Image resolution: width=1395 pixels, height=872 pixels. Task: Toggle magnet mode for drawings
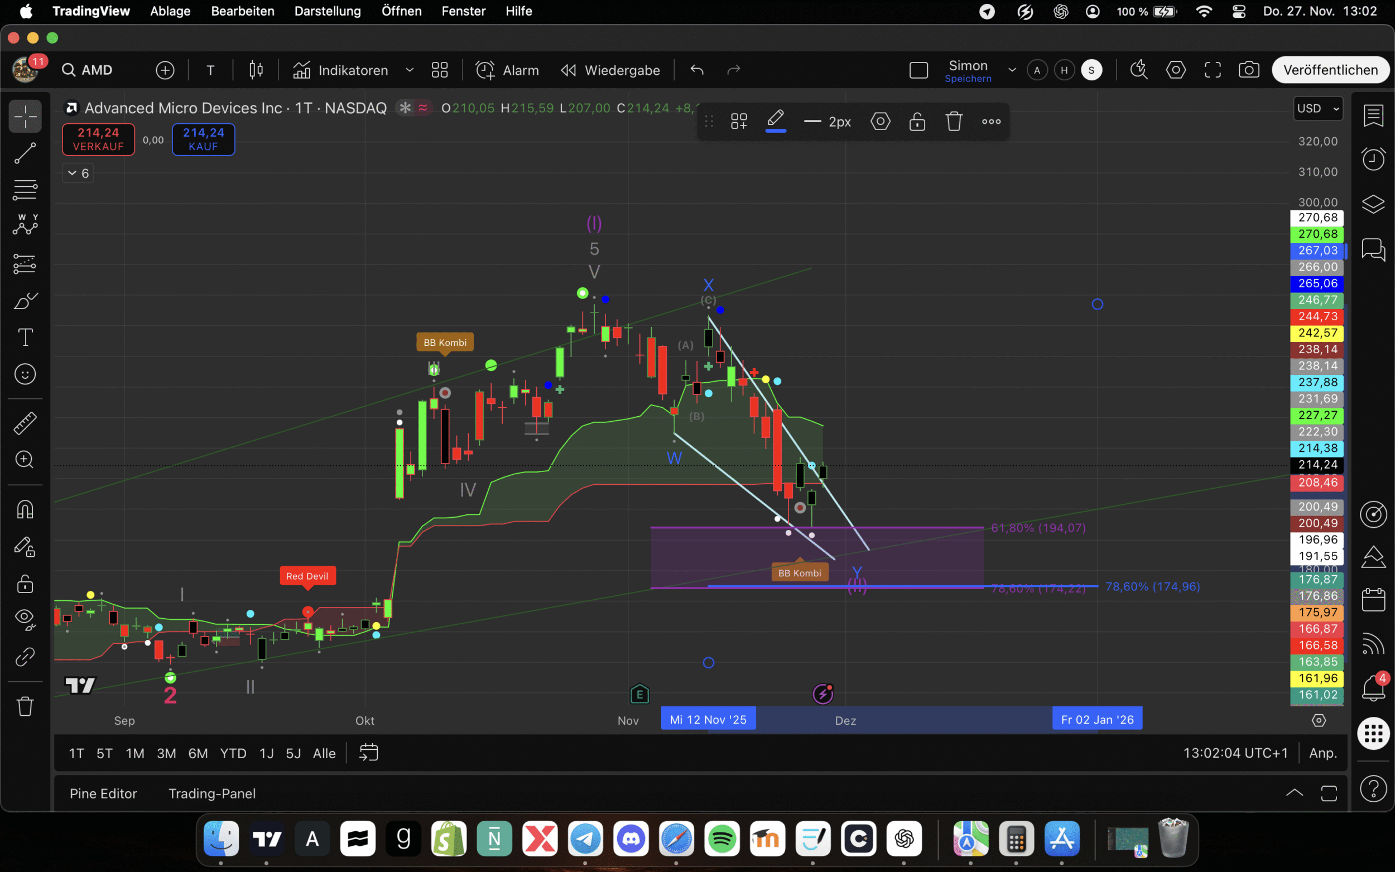(25, 509)
